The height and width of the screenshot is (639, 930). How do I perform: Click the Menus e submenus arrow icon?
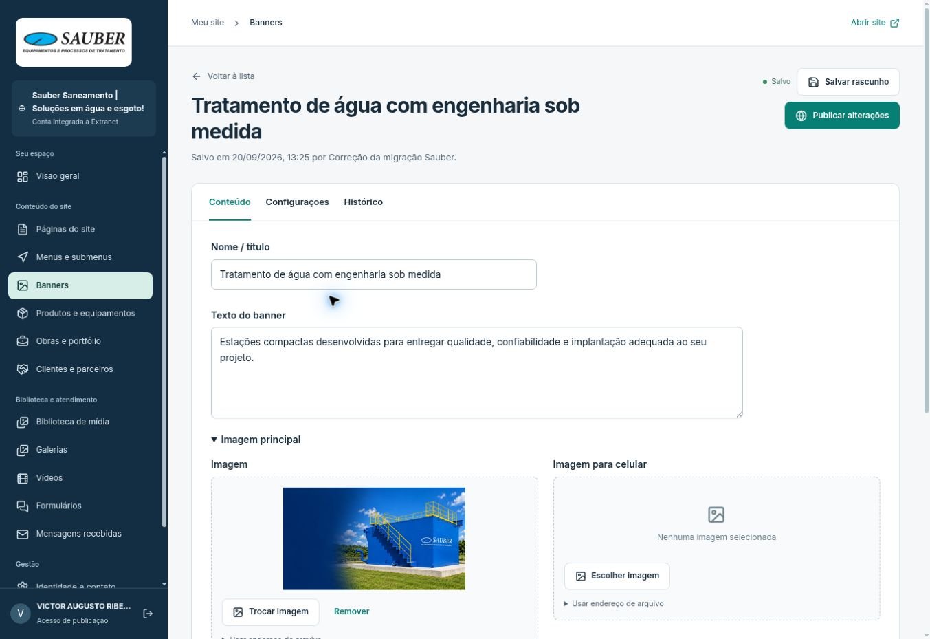click(x=23, y=257)
